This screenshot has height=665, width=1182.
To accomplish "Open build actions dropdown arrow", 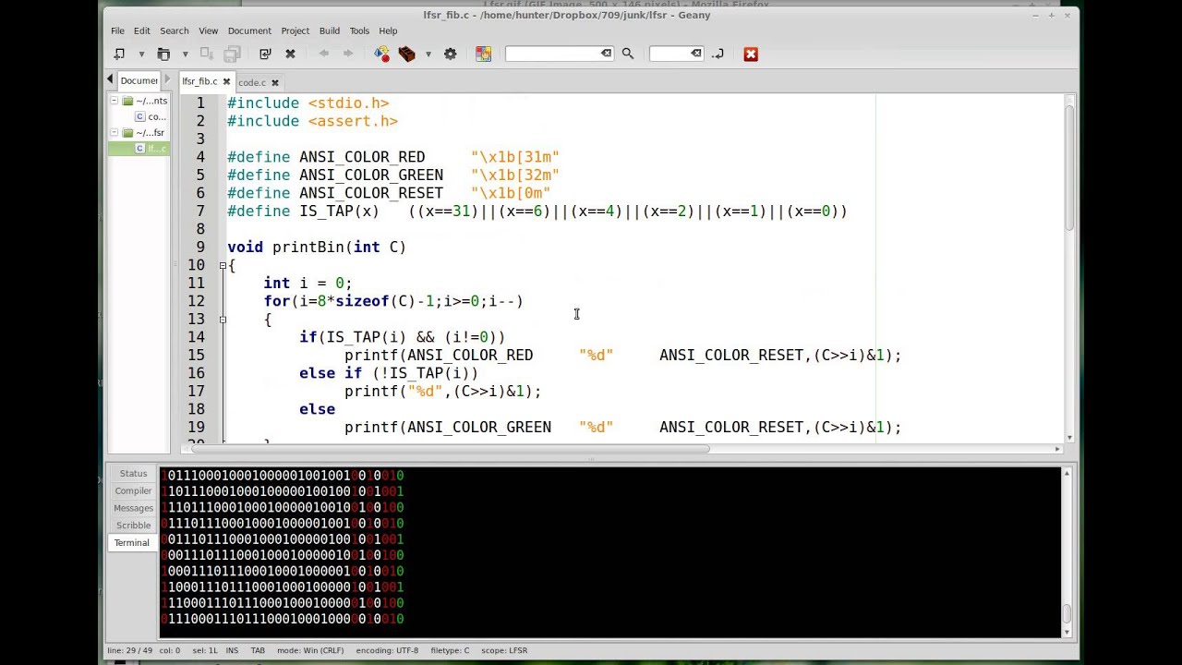I will pos(428,54).
